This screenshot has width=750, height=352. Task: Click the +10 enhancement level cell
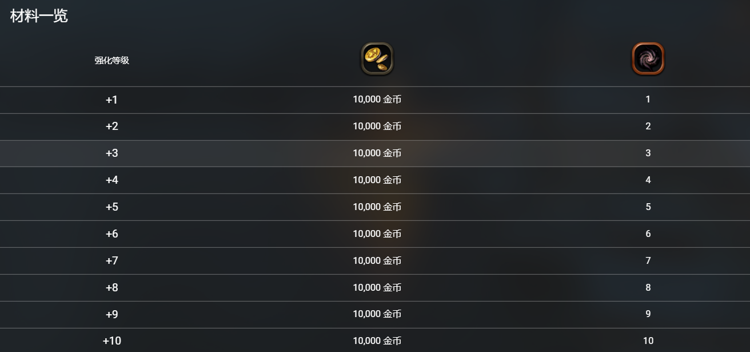(x=112, y=341)
